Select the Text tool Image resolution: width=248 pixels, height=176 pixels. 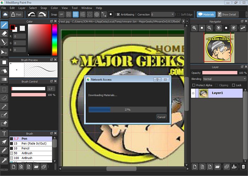(x=5, y=133)
